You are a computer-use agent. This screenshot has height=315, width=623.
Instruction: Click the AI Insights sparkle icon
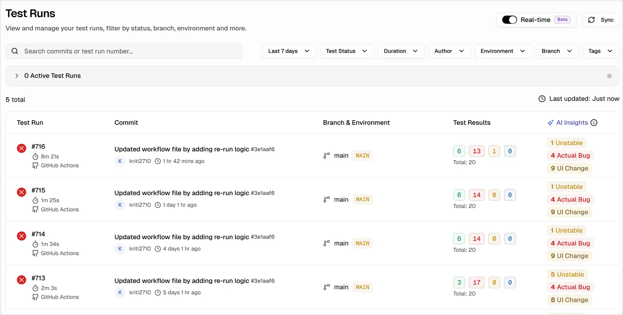(x=551, y=123)
